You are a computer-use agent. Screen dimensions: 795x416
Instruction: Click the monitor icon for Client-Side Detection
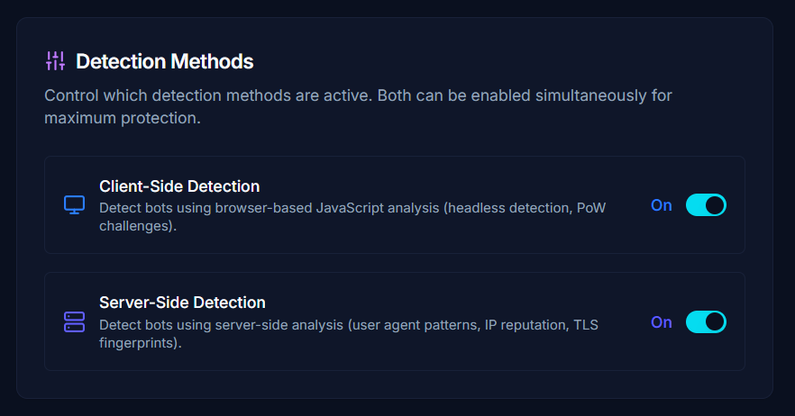pyautogui.click(x=74, y=205)
